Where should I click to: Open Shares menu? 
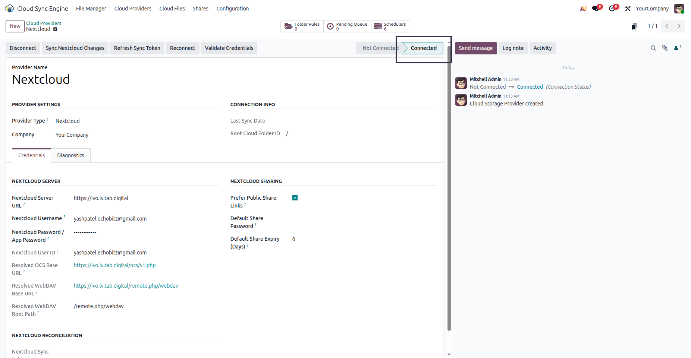point(201,9)
